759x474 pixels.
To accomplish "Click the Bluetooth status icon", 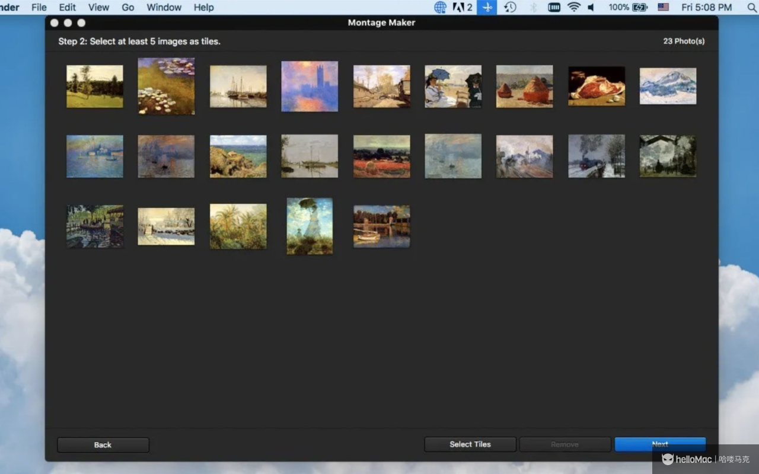I will (533, 7).
